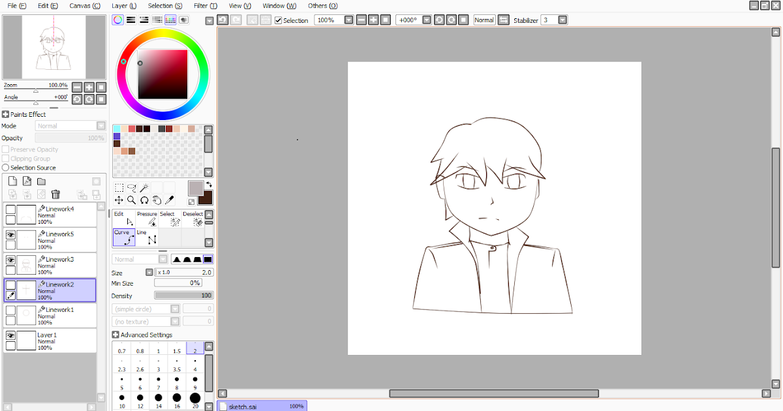783x411 pixels.
Task: Open the Stabilizer level dropdown
Action: (562, 20)
